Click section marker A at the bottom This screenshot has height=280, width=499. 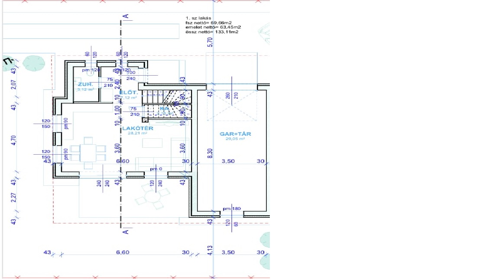click(x=126, y=232)
